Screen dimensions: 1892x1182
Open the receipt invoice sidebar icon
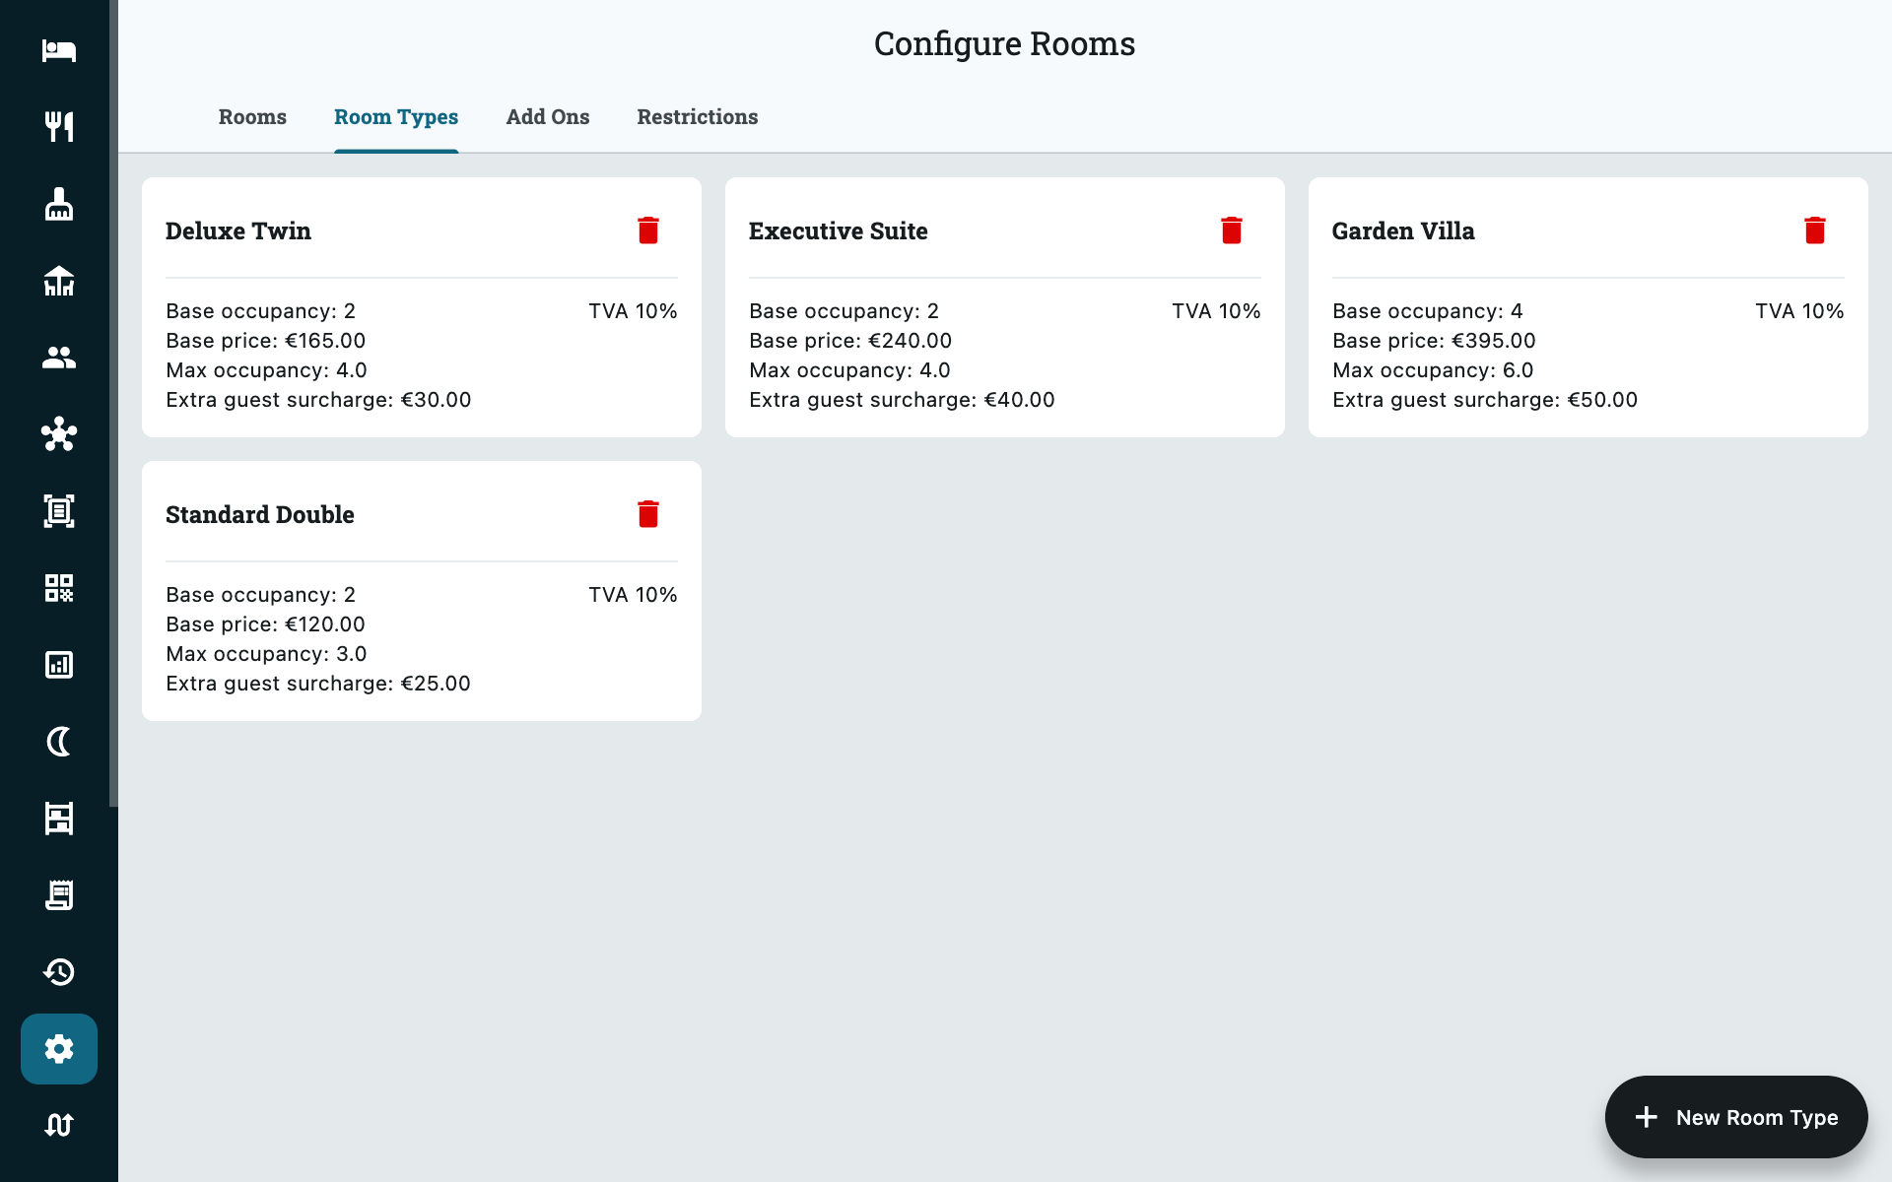click(59, 895)
